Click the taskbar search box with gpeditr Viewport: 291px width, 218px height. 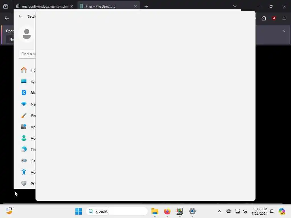(117, 211)
